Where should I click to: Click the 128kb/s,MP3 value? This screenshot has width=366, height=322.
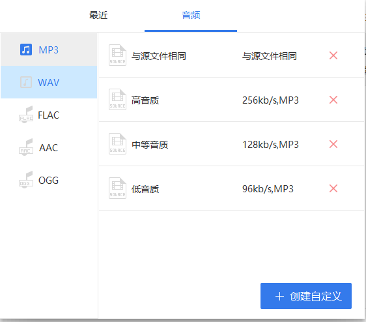click(270, 145)
